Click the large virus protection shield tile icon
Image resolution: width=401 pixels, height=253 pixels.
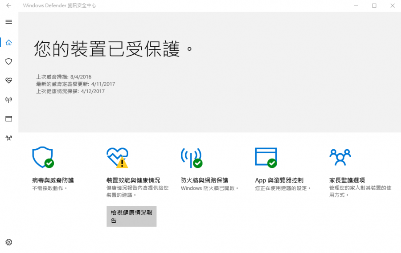43,157
